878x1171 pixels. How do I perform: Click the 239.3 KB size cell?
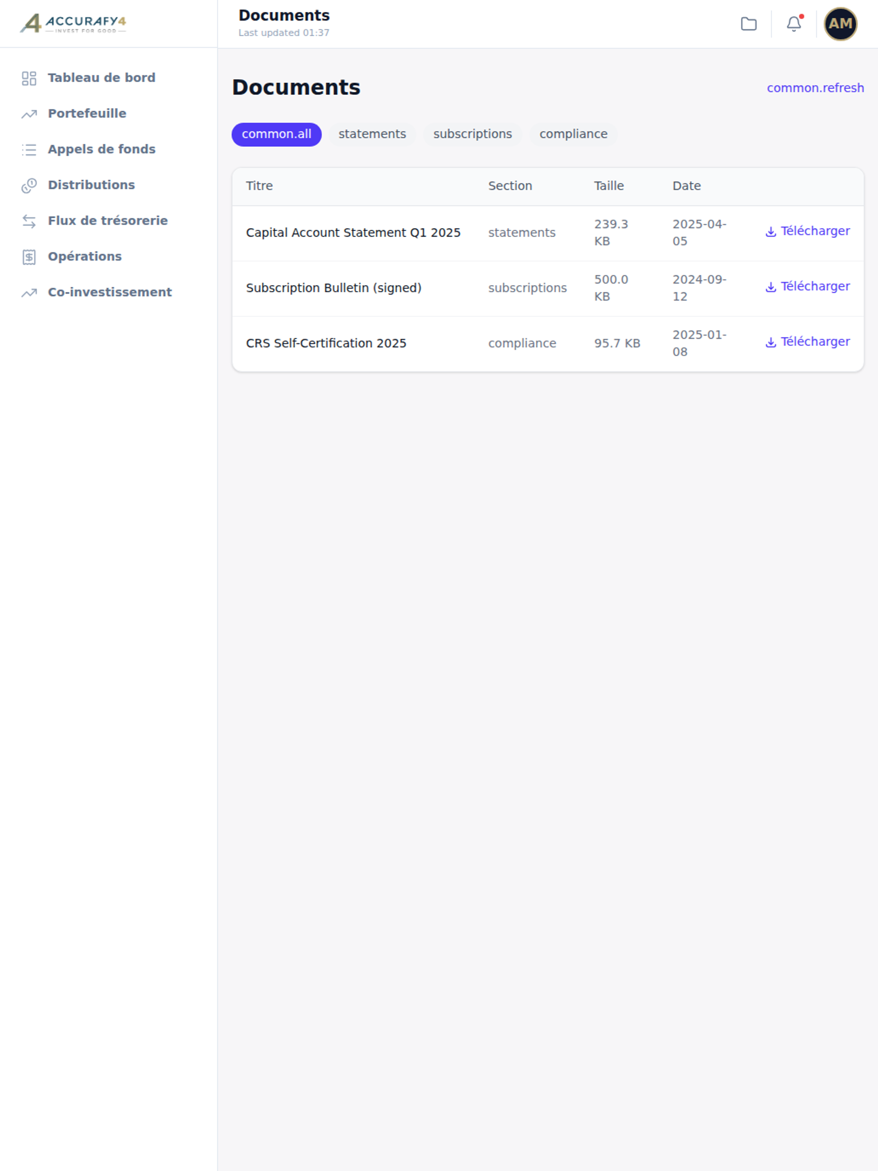(x=611, y=233)
